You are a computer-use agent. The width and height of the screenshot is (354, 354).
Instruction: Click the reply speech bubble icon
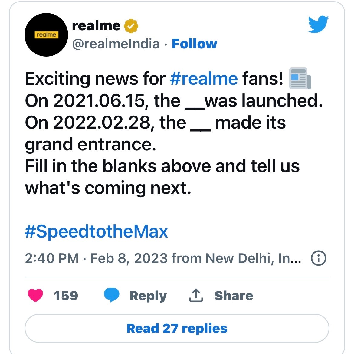(x=111, y=295)
